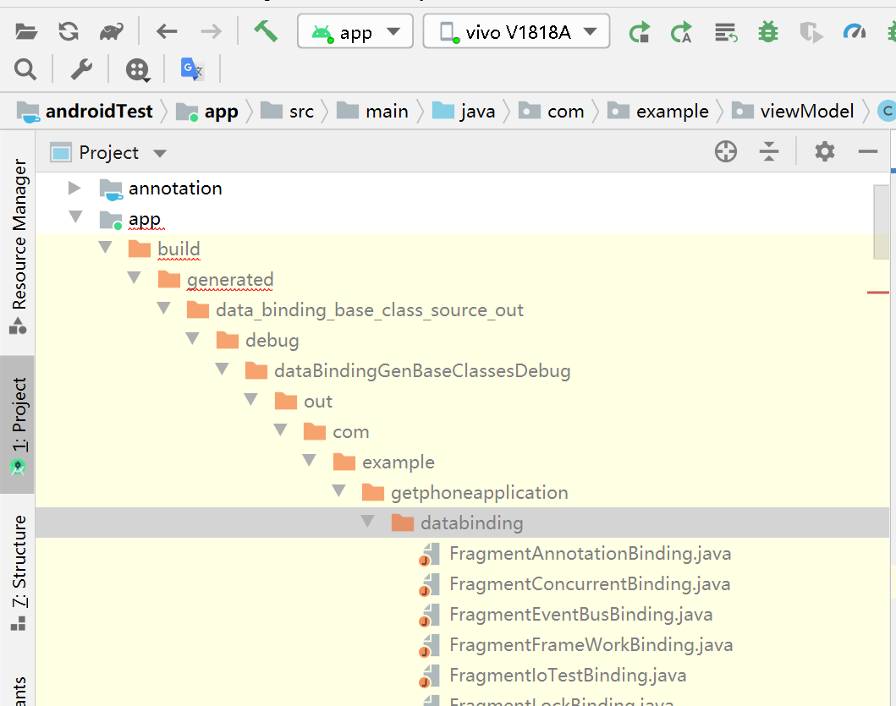
Task: Select java breadcrumb item
Action: tap(464, 111)
